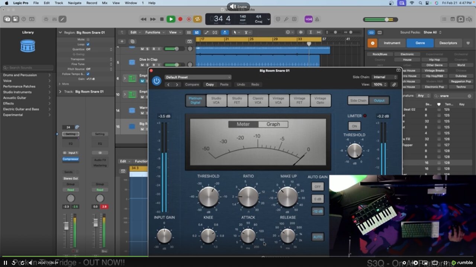Start playback with green Play button
This screenshot has height=267, width=476.
(171, 19)
